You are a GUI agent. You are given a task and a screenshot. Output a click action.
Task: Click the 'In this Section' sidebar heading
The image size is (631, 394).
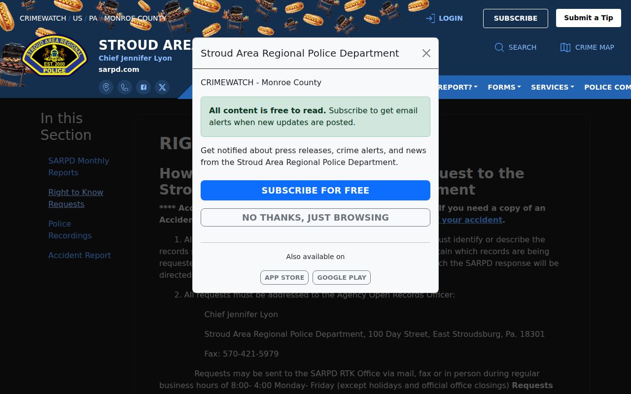point(66,127)
